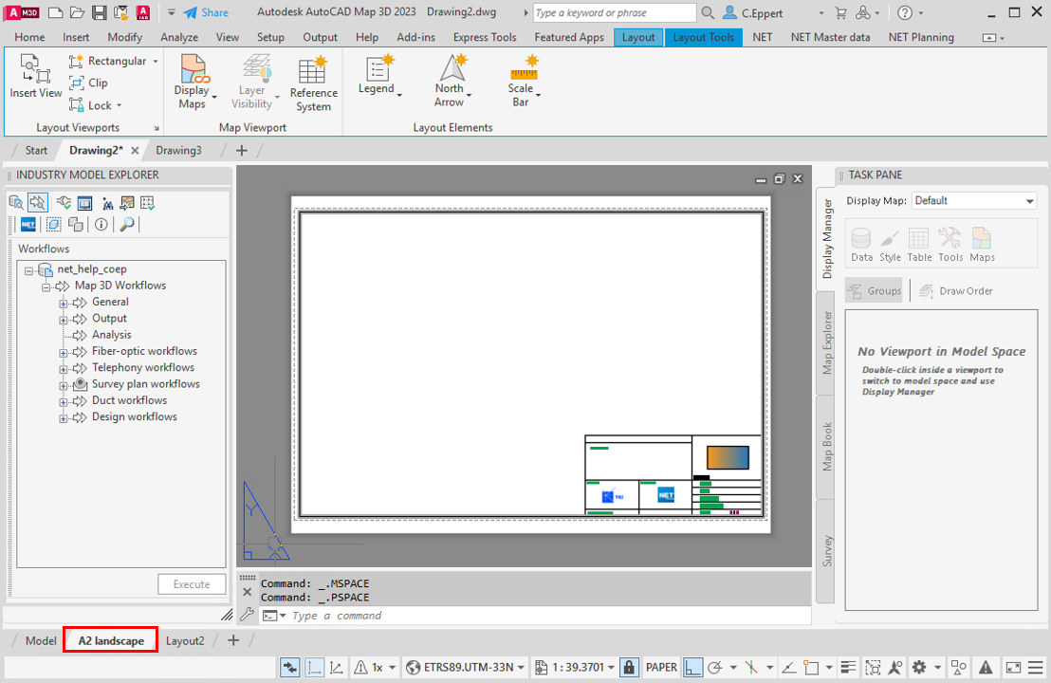Toggle lineweight display icon in status bar
Image resolution: width=1051 pixels, height=683 pixels.
click(x=849, y=667)
